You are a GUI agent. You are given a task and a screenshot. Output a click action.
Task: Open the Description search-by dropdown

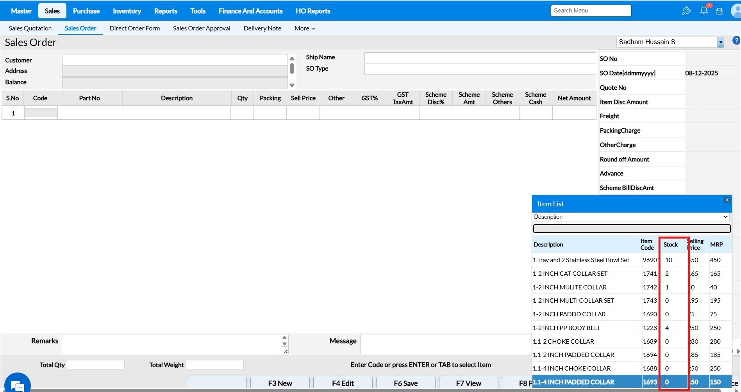[631, 217]
